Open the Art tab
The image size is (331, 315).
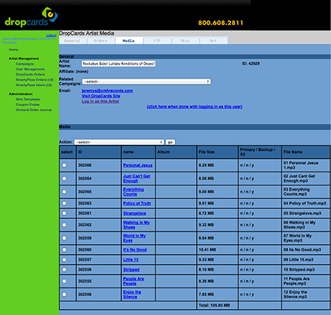click(214, 40)
